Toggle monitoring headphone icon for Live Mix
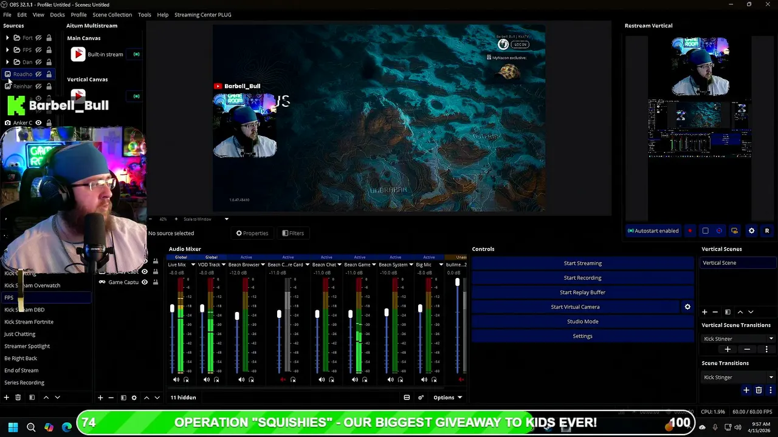The width and height of the screenshot is (778, 437). pos(186,380)
